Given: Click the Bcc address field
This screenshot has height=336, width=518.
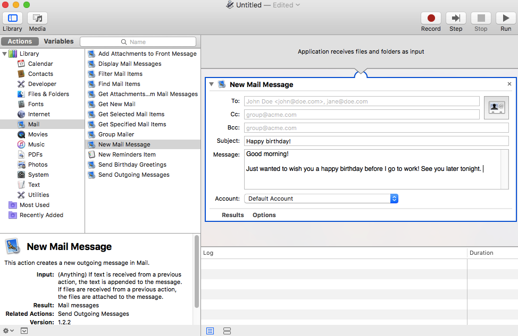Looking at the screenshot, I should 377,127.
